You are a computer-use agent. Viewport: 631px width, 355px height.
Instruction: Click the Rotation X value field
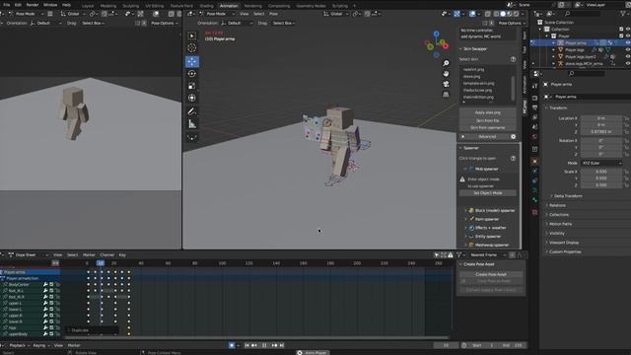point(601,141)
